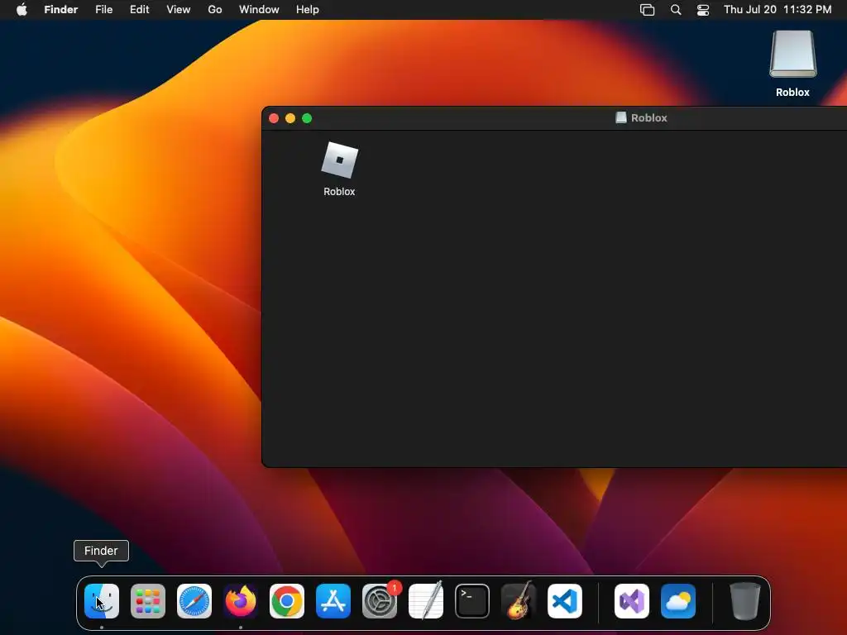Viewport: 847px width, 635px height.
Task: Open the Finder application menu
Action: coord(61,10)
